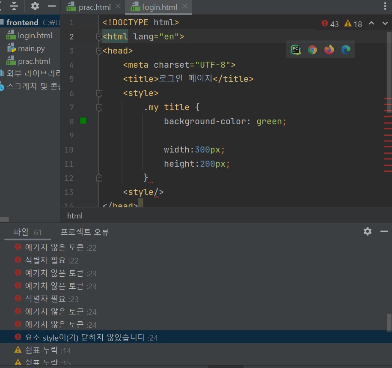Click the html breadcrumb

[75, 216]
